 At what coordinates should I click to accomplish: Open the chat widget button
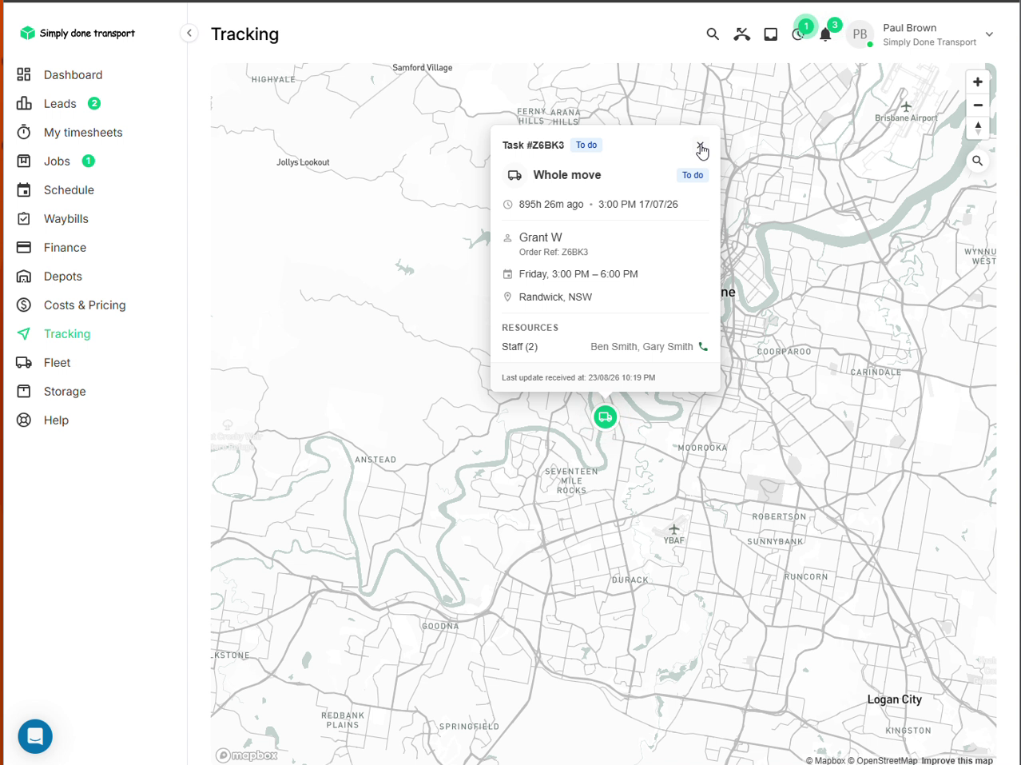tap(35, 736)
